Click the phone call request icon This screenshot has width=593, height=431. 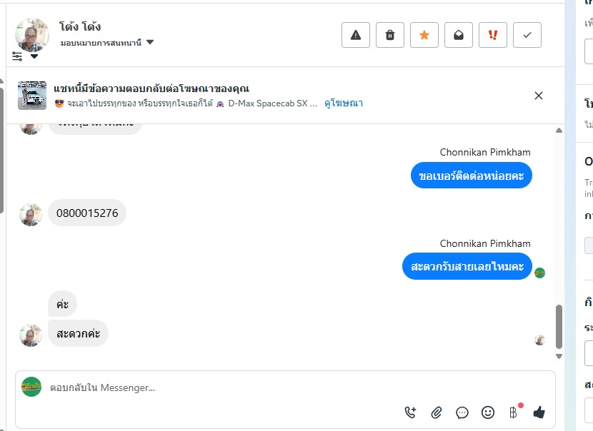[x=410, y=412]
